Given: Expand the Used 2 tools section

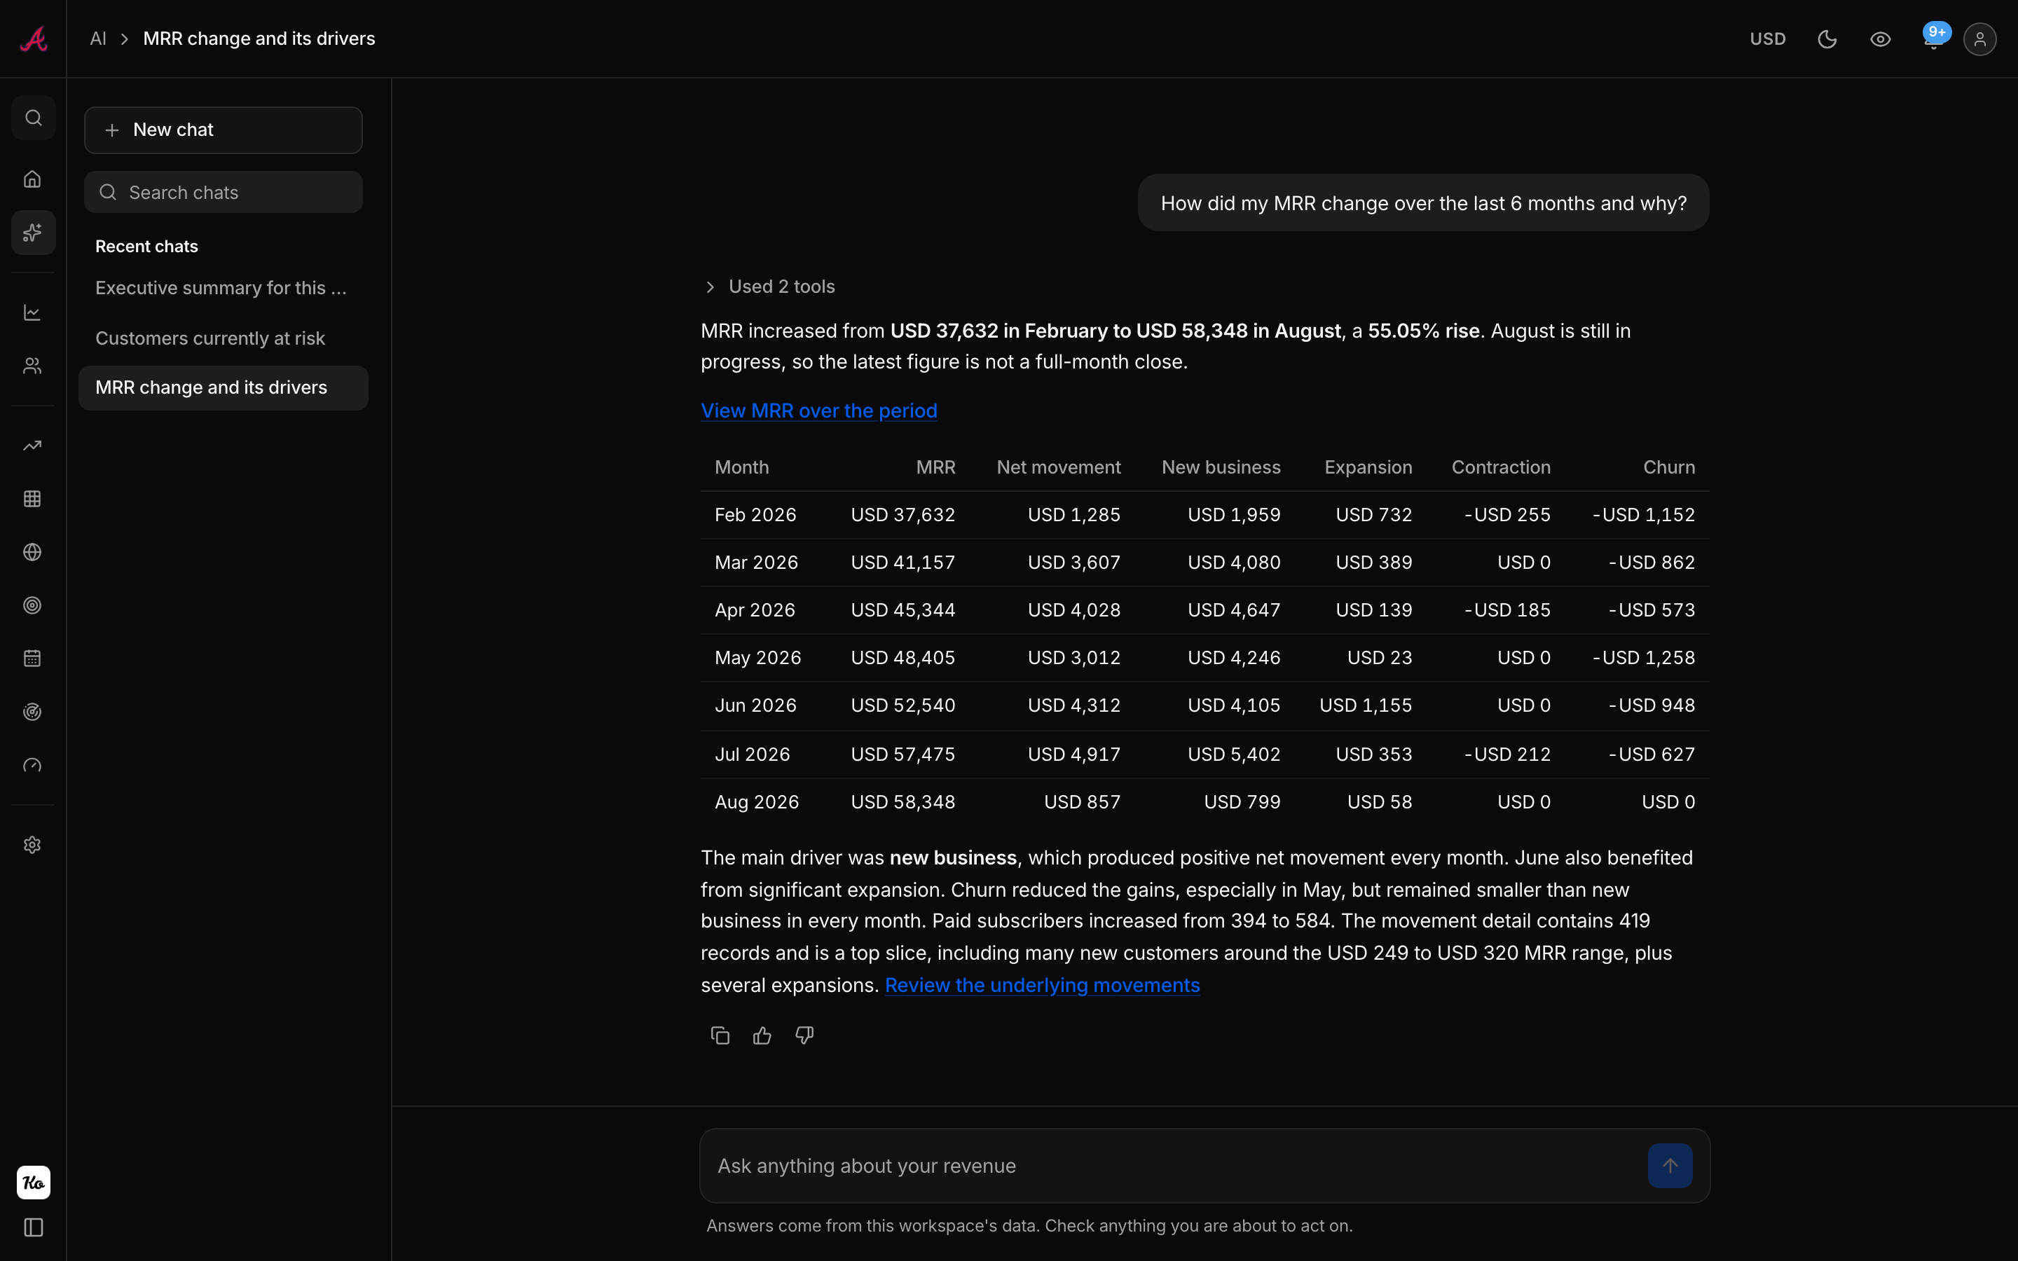Looking at the screenshot, I should (x=769, y=287).
